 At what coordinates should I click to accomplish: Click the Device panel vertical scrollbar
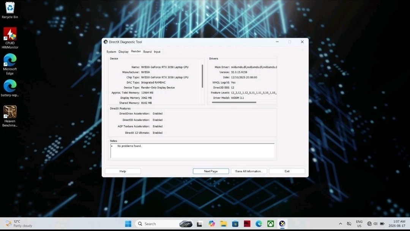click(202, 76)
